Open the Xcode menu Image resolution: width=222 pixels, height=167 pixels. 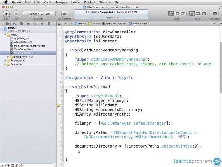(16, 2)
